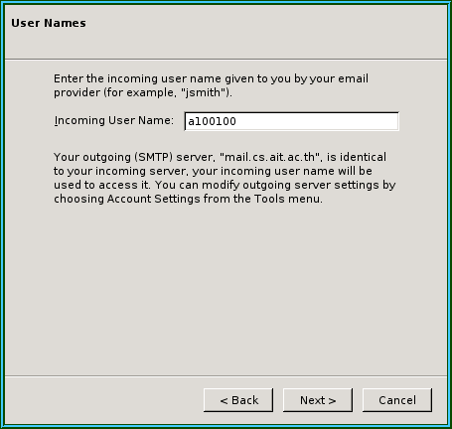Select the User Names heading text
The image size is (452, 429).
tap(49, 23)
